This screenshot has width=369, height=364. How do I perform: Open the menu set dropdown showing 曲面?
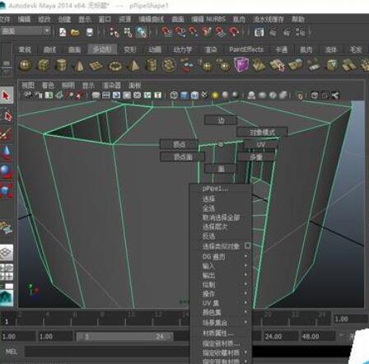pos(26,30)
